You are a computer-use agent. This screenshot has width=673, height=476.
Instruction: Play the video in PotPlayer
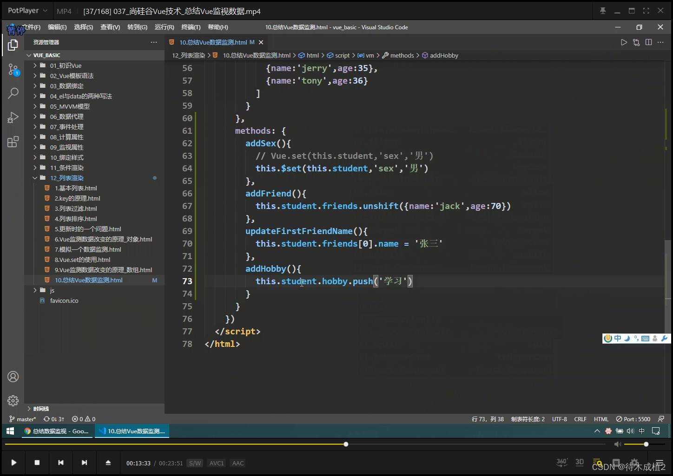pos(14,463)
